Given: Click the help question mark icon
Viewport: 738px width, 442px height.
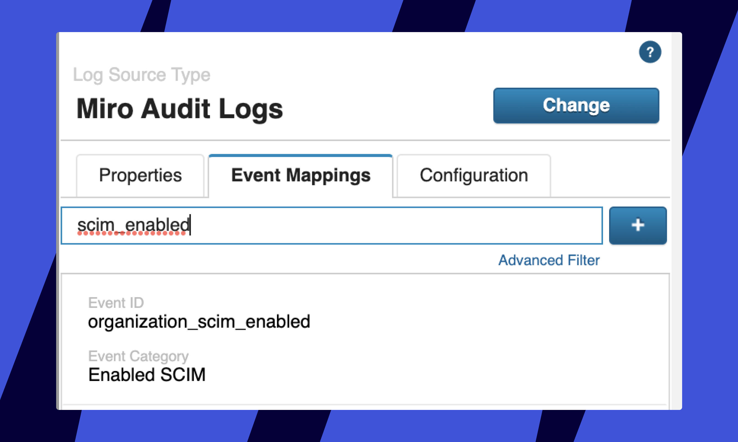Looking at the screenshot, I should 650,52.
